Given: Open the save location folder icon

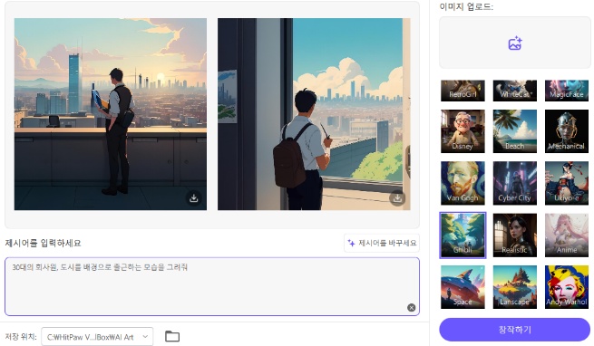Looking at the screenshot, I should point(172,336).
